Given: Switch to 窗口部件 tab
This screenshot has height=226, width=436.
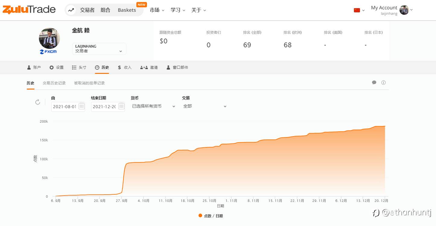Looking at the screenshot, I should pos(177,67).
